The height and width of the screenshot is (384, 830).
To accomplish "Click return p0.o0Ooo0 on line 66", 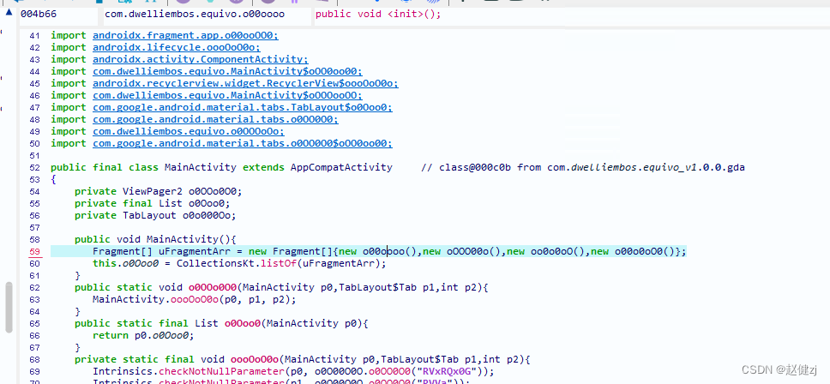I will 143,335.
